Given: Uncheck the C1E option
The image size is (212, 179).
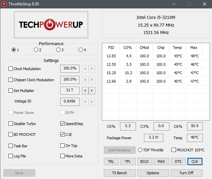Looking at the screenshot, I should (62, 135).
